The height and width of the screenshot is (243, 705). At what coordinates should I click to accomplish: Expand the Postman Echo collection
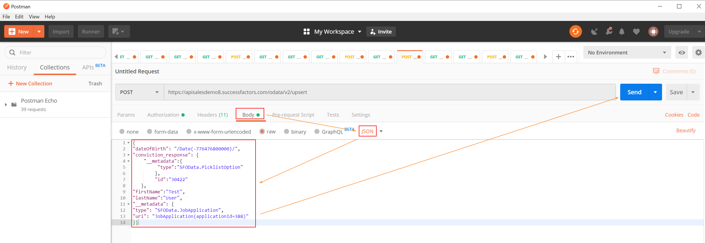point(6,105)
